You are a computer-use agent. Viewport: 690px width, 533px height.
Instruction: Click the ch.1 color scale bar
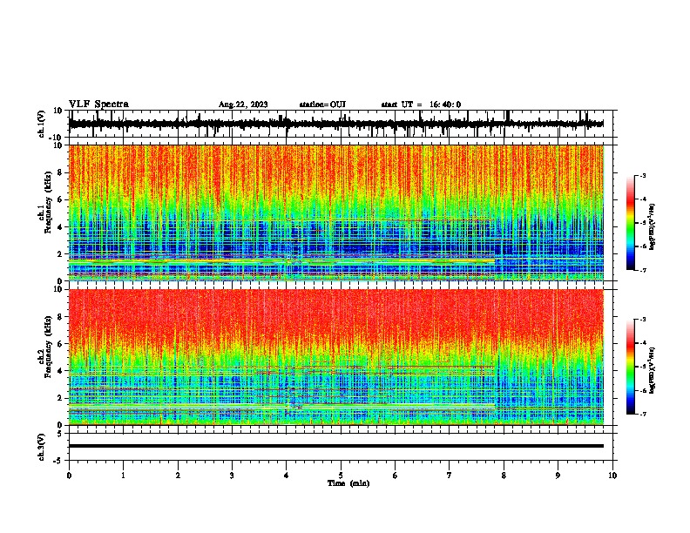631,223
